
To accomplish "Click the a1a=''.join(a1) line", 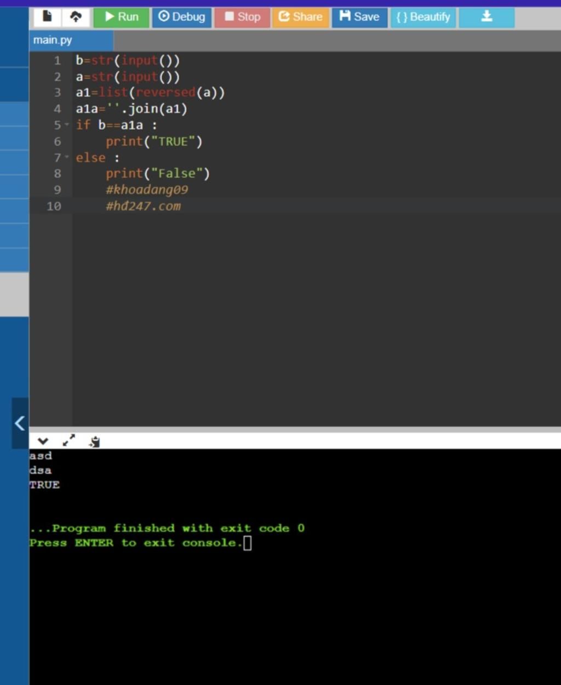I will 131,109.
